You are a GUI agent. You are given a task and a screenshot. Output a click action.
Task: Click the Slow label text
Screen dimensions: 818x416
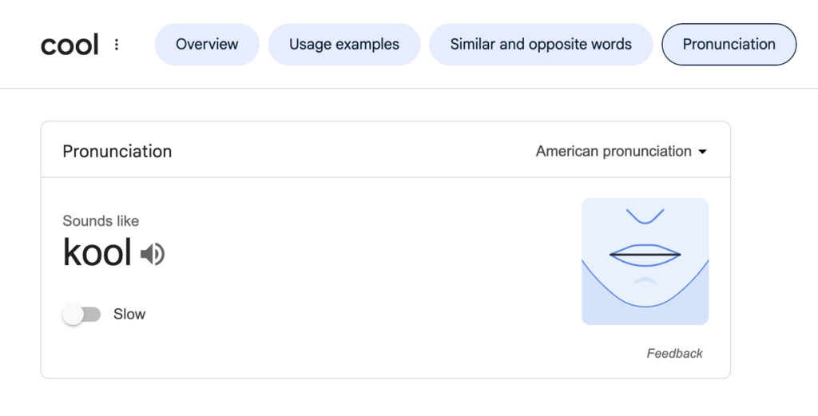tap(129, 315)
